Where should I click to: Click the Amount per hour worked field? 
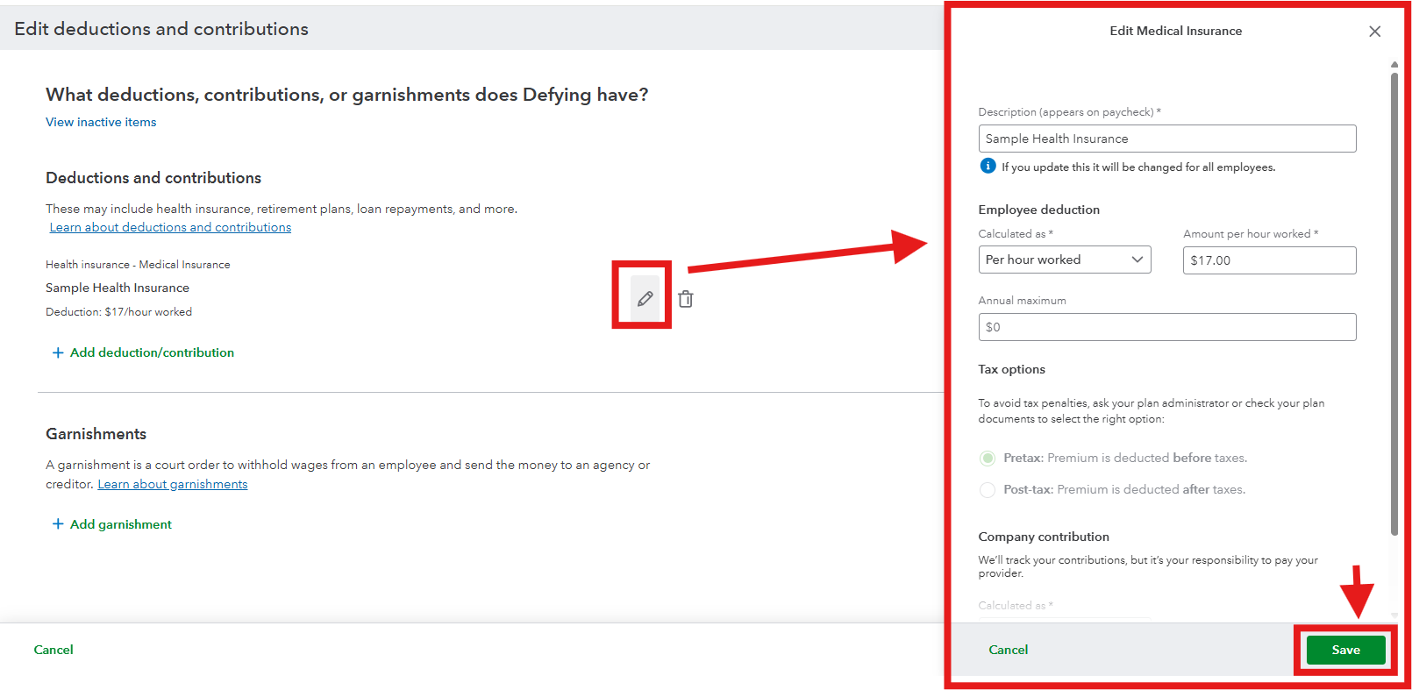pos(1269,260)
